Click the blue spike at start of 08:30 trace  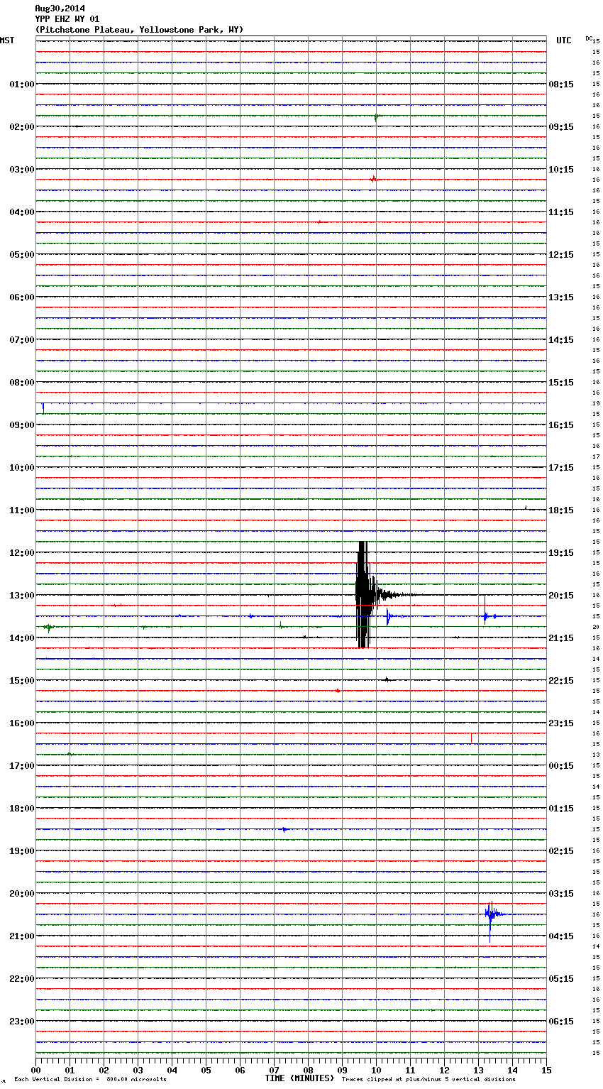click(43, 407)
